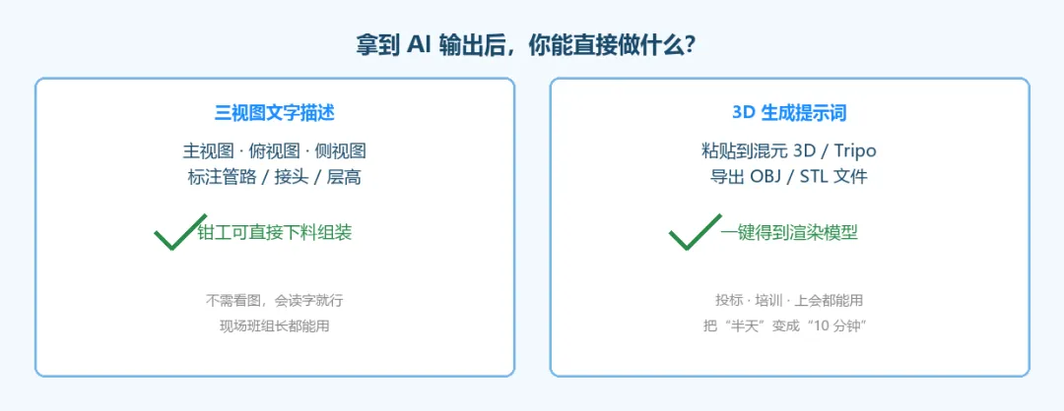Click the line 主视图 · 俯视图 · 侧视图
Viewport: 1064px width, 411px height.
coord(275,150)
